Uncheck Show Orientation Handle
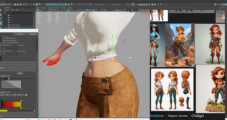Viewport: 227px width, 120px height. coord(1,43)
